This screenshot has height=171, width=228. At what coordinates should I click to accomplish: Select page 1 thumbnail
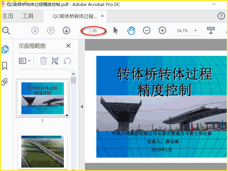coord(42,98)
